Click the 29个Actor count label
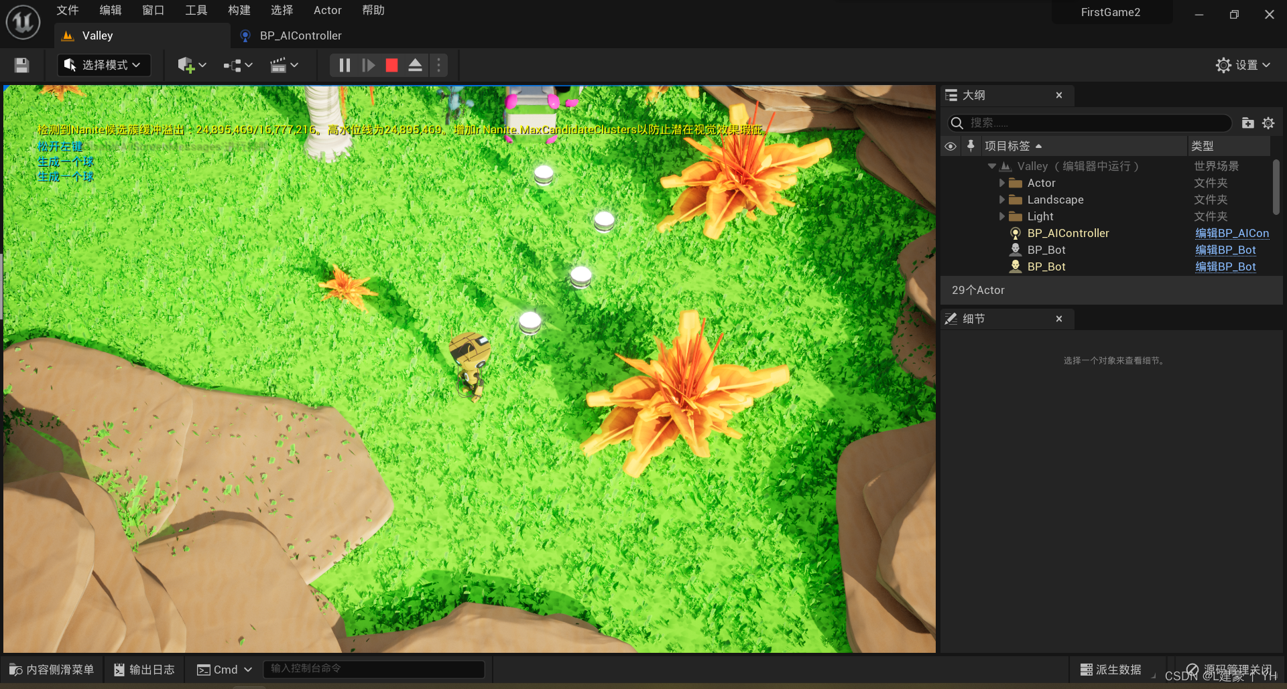This screenshot has width=1287, height=689. click(x=978, y=290)
